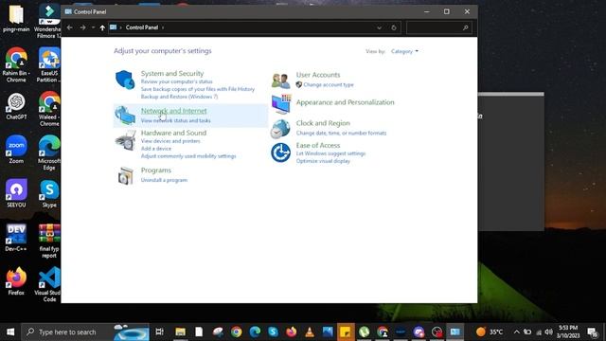The image size is (606, 341).
Task: Open Firefox desktop shortcut
Action: point(16,281)
